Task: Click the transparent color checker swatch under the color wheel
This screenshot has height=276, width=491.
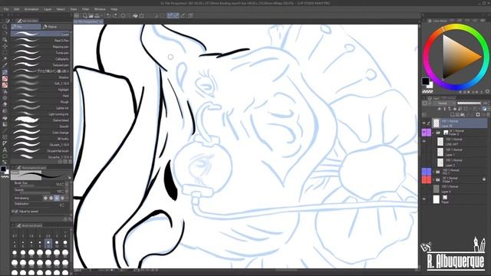Action: (427, 92)
